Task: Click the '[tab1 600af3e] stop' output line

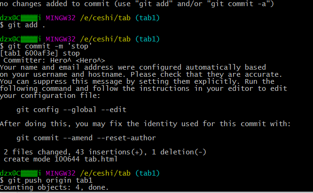Action: pyautogui.click(x=40, y=53)
